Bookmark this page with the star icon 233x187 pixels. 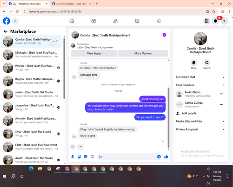click(214, 12)
